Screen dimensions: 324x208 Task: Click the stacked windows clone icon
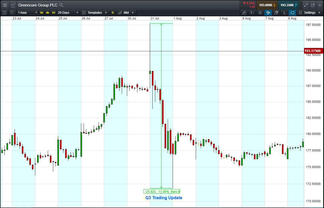[276, 12]
